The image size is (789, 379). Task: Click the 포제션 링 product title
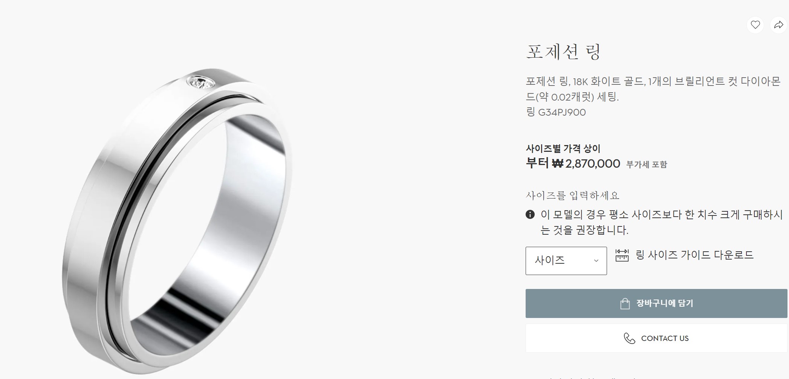(x=563, y=52)
